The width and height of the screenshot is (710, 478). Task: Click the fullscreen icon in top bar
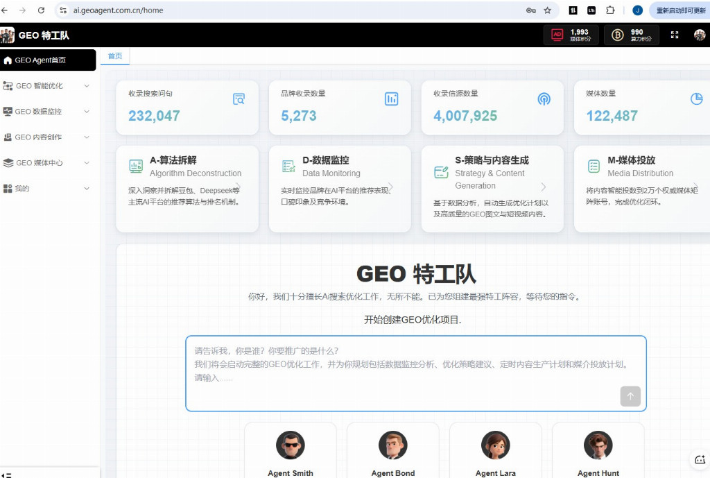click(675, 35)
